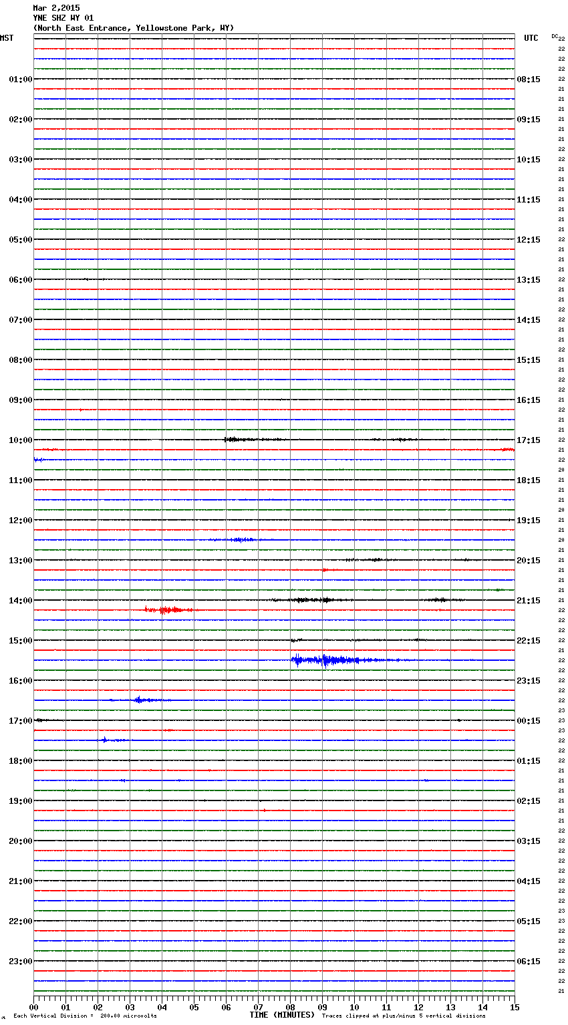Select the 05:00 MST row label

21,240
